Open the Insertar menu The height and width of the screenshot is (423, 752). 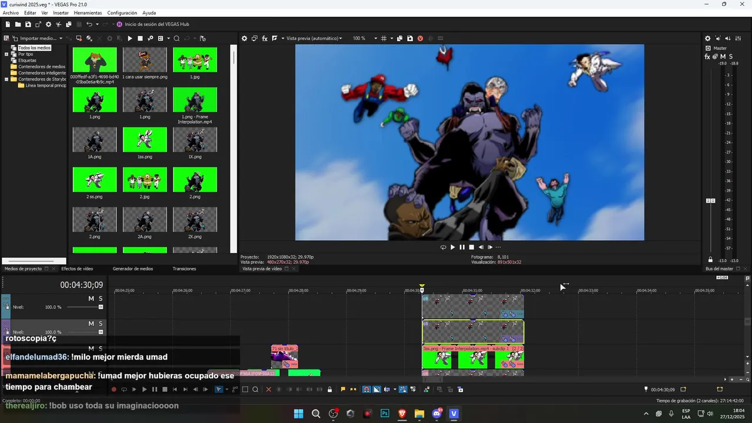coord(61,13)
